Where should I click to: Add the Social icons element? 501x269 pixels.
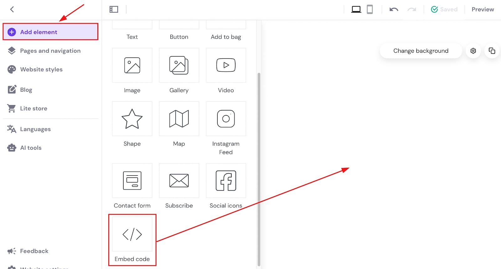coord(226,181)
